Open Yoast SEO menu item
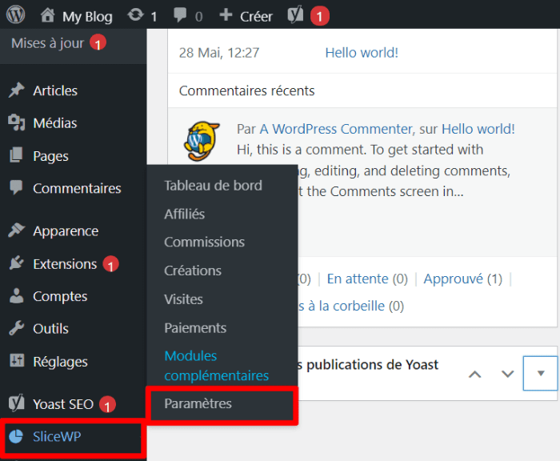560x461 pixels. click(63, 404)
